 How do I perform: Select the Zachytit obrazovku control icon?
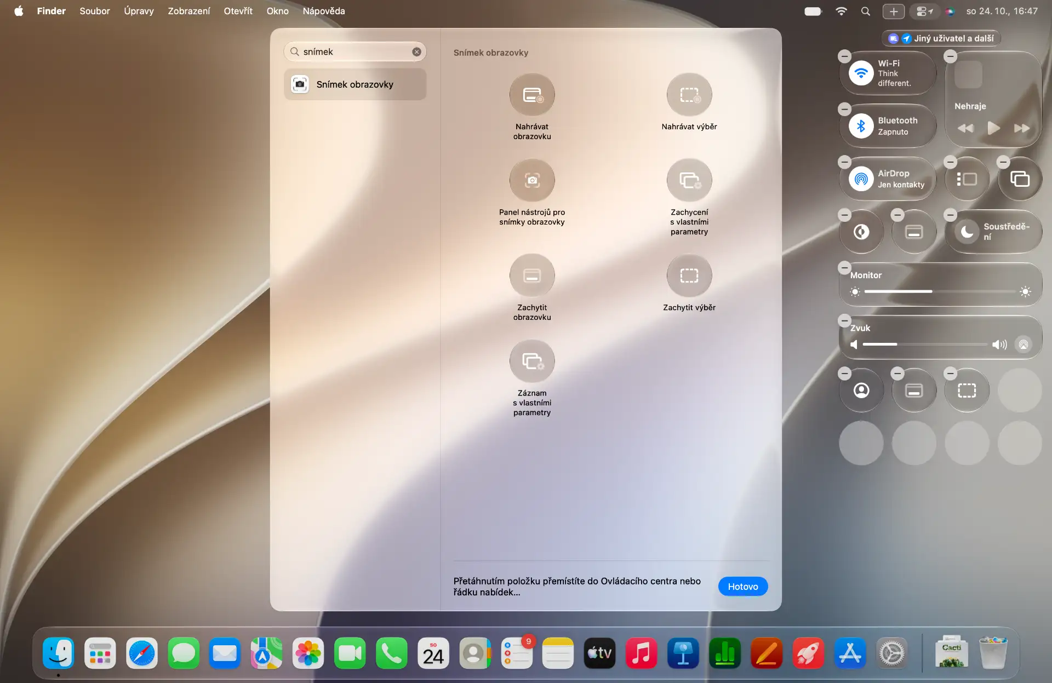tap(532, 276)
